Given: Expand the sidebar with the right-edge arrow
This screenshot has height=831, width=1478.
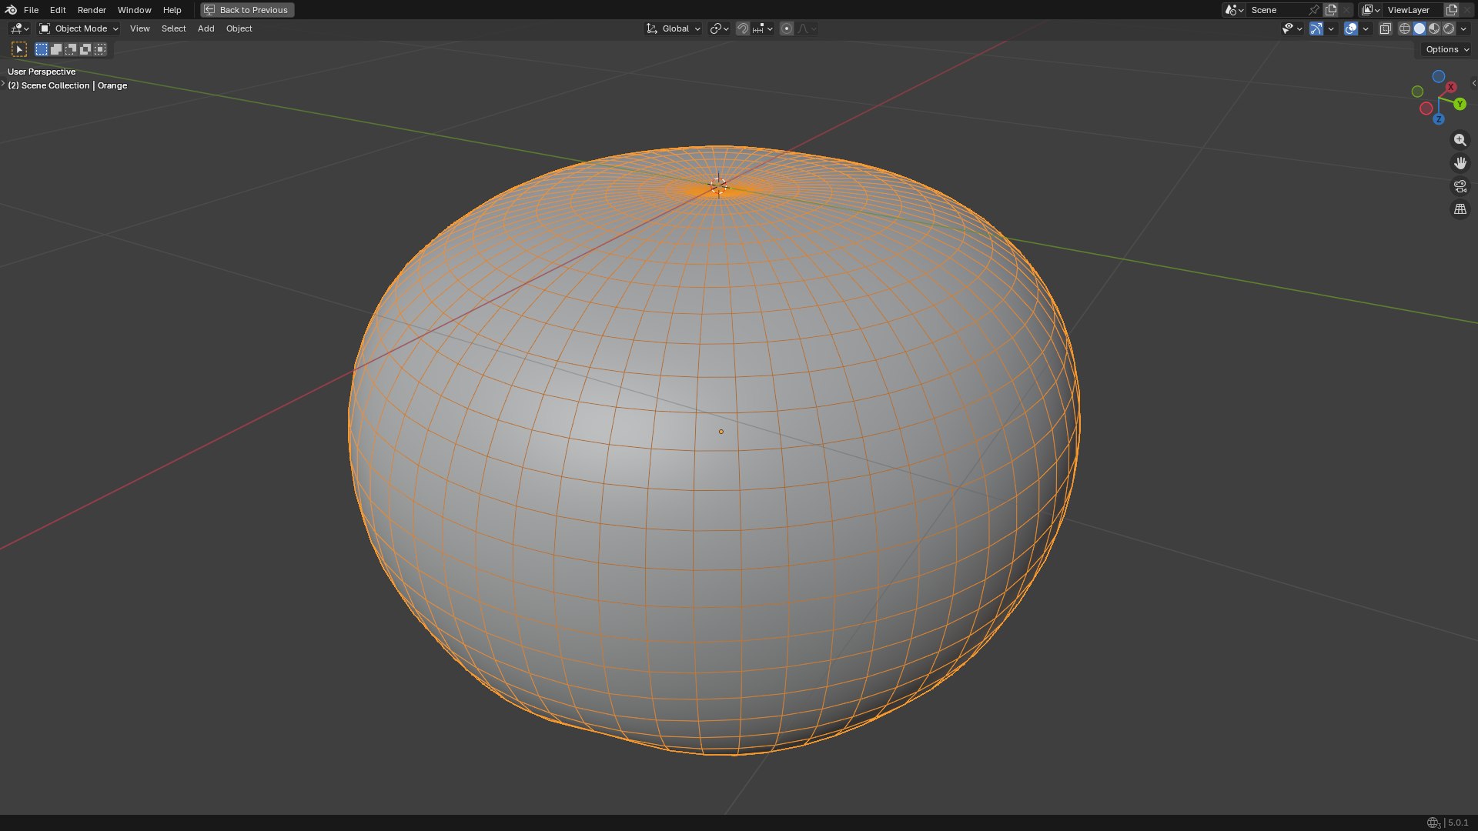Looking at the screenshot, I should pyautogui.click(x=1473, y=83).
